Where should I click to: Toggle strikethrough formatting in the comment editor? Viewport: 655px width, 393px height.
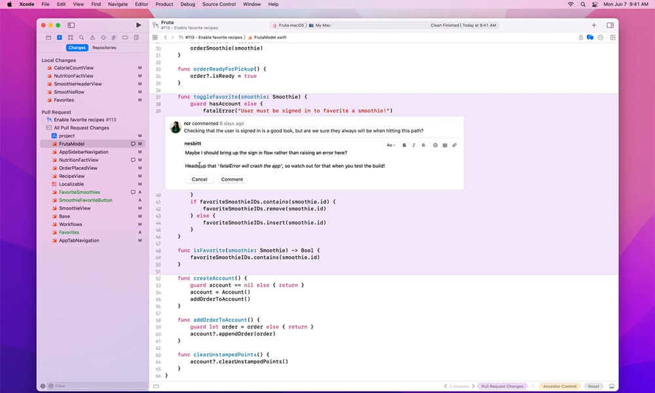pos(423,145)
